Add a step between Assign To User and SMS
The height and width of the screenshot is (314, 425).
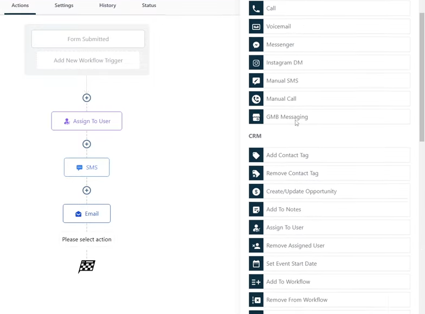point(87,144)
